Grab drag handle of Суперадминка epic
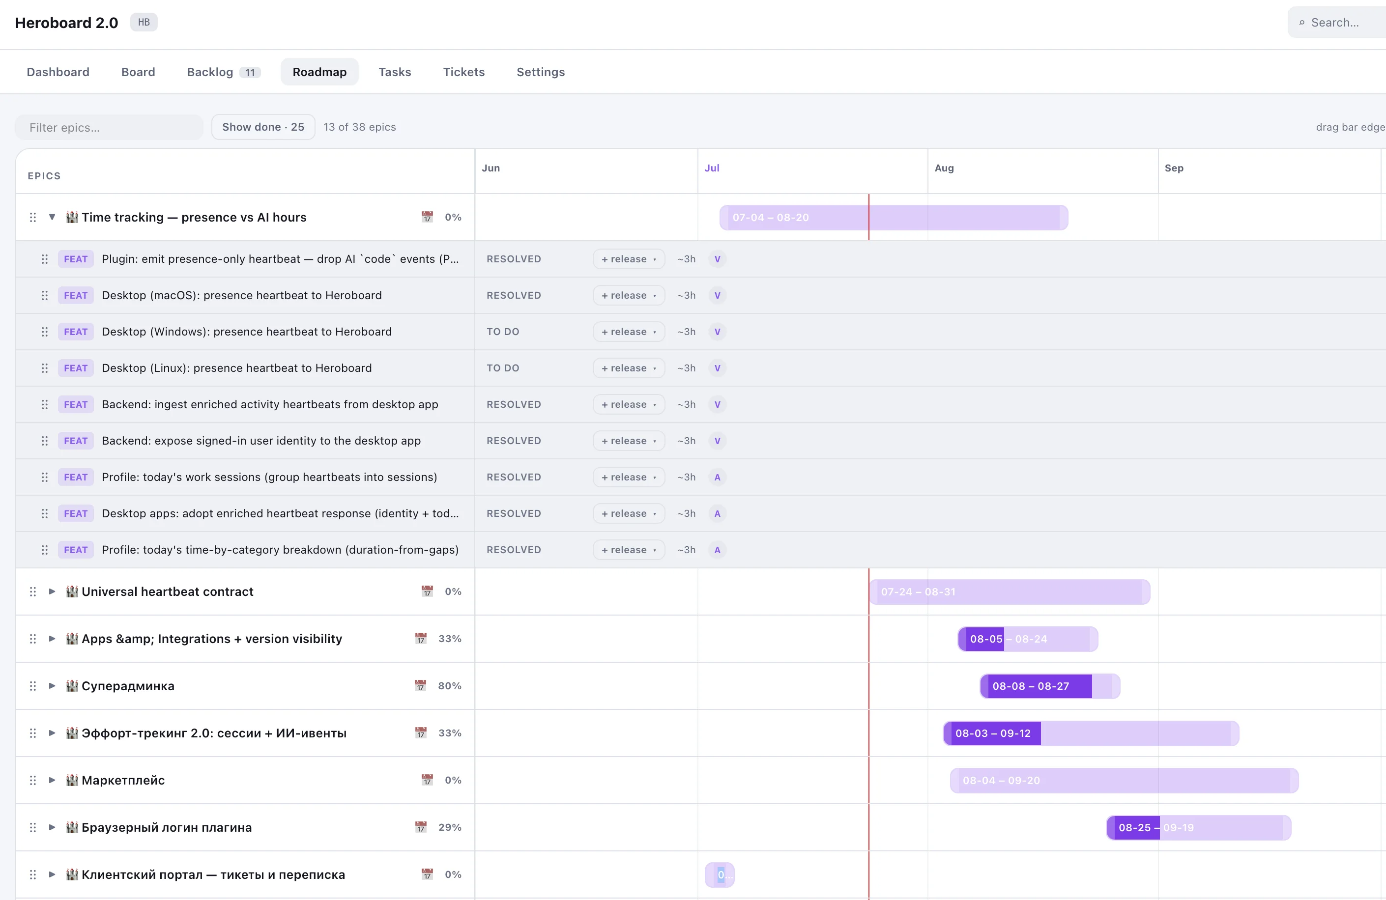 [x=33, y=686]
